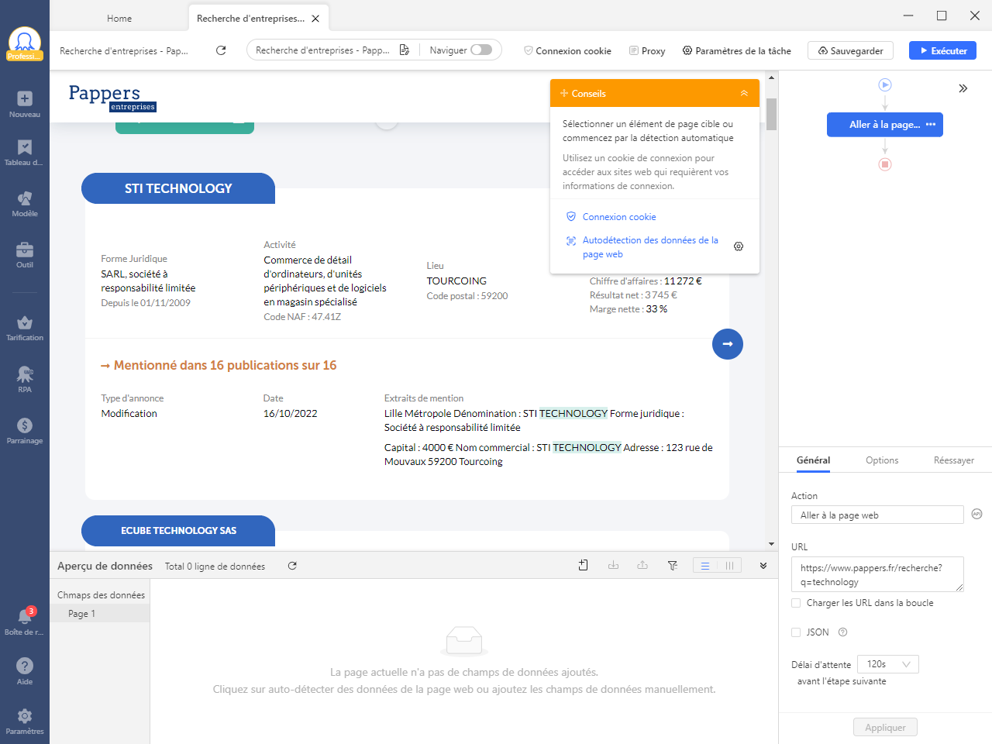Collapse the workflow panel with double arrow
The width and height of the screenshot is (992, 744).
point(963,88)
